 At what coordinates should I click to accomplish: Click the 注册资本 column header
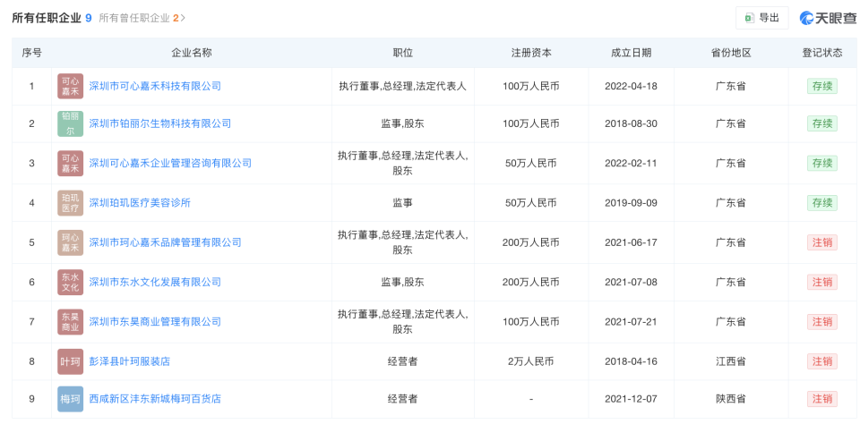click(x=531, y=53)
